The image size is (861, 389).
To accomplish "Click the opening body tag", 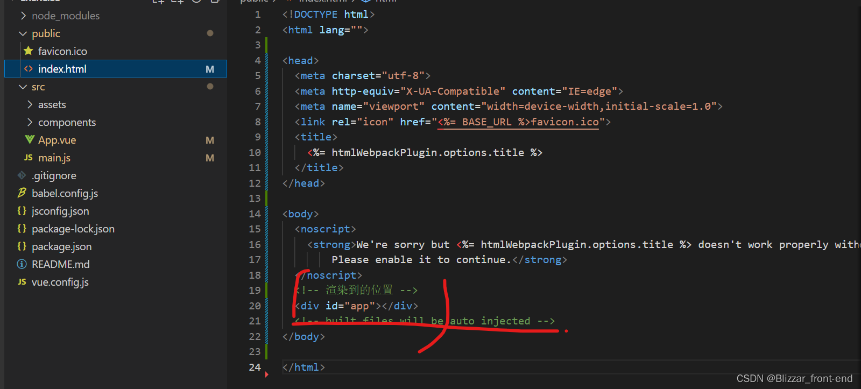I will tap(300, 214).
